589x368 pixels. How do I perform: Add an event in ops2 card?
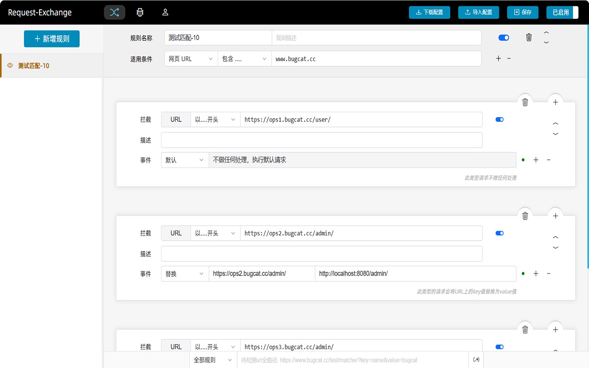pos(536,273)
